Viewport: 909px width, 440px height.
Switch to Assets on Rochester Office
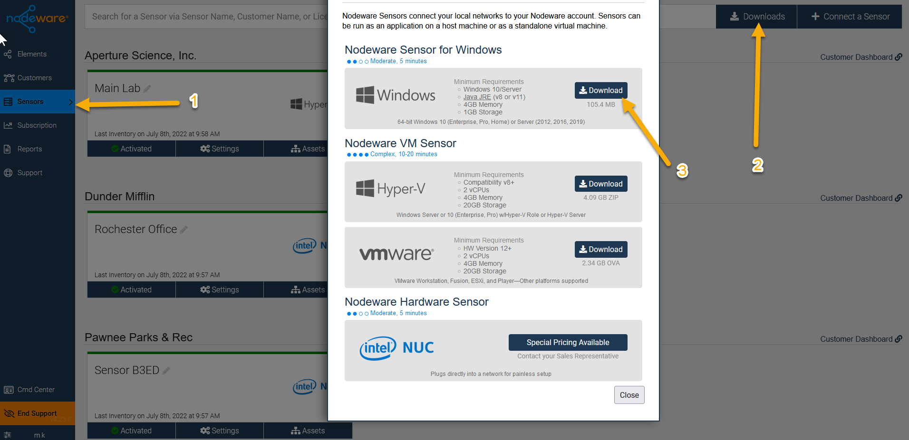[x=308, y=289]
